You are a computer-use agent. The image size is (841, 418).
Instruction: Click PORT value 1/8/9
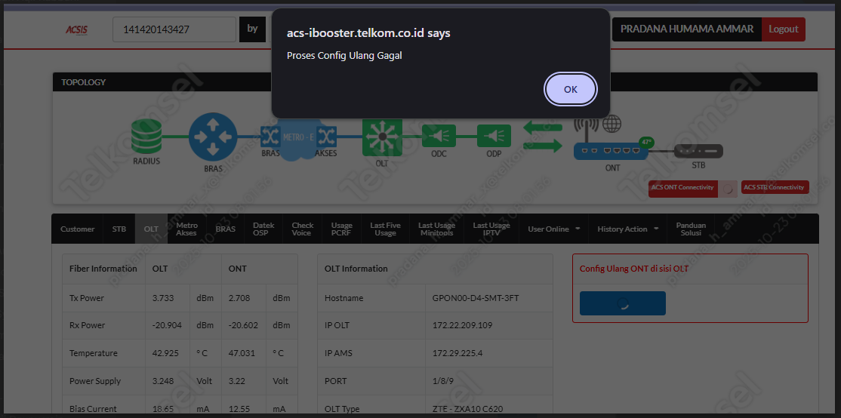442,381
